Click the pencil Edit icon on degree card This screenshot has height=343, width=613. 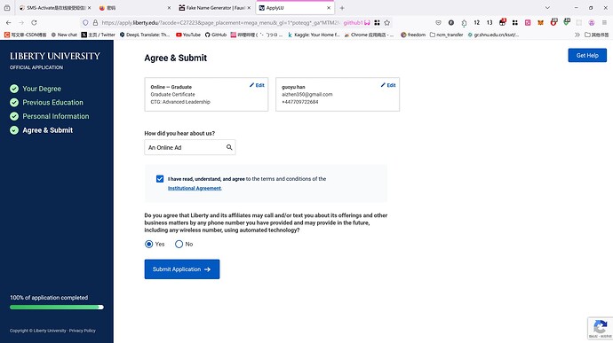click(257, 85)
